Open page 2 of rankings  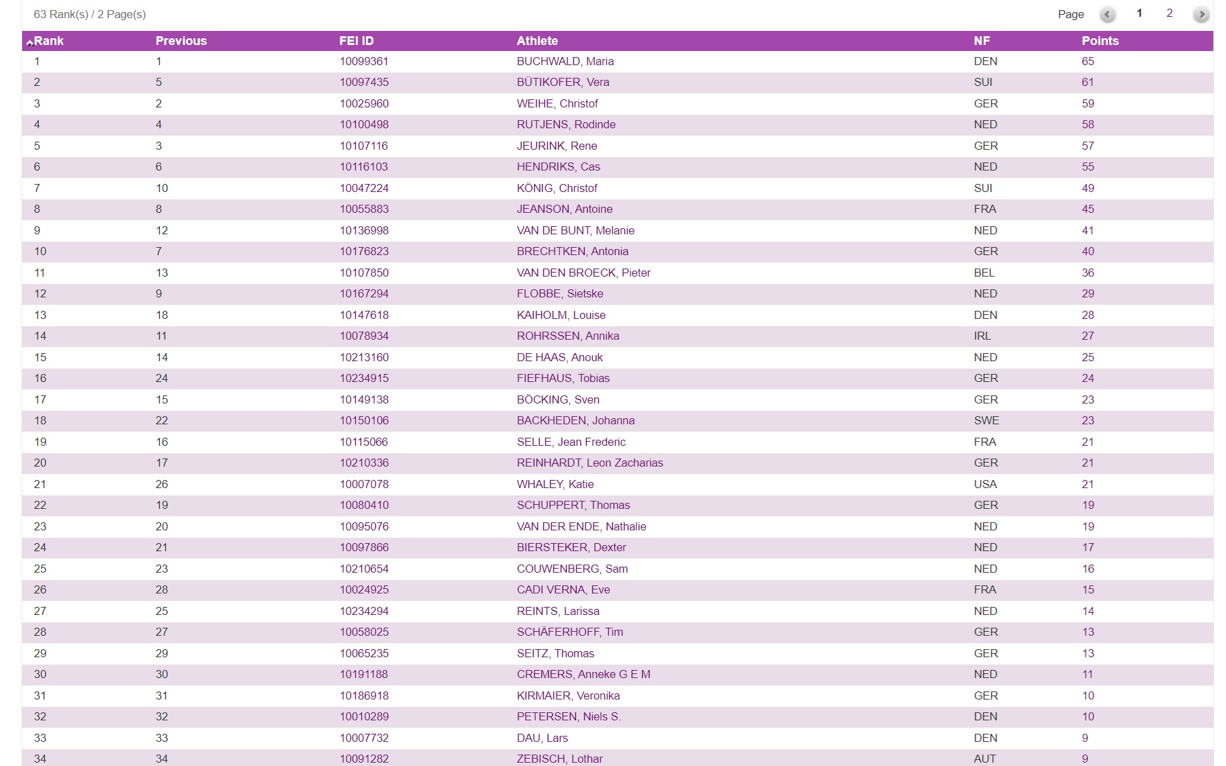click(1170, 13)
